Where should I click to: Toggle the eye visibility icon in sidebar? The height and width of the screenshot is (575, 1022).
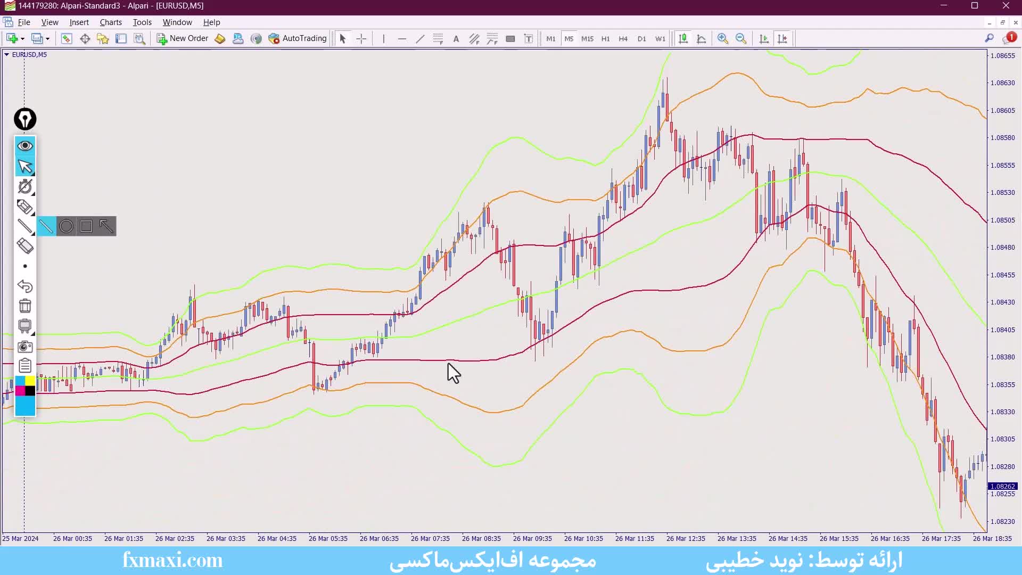(x=25, y=146)
